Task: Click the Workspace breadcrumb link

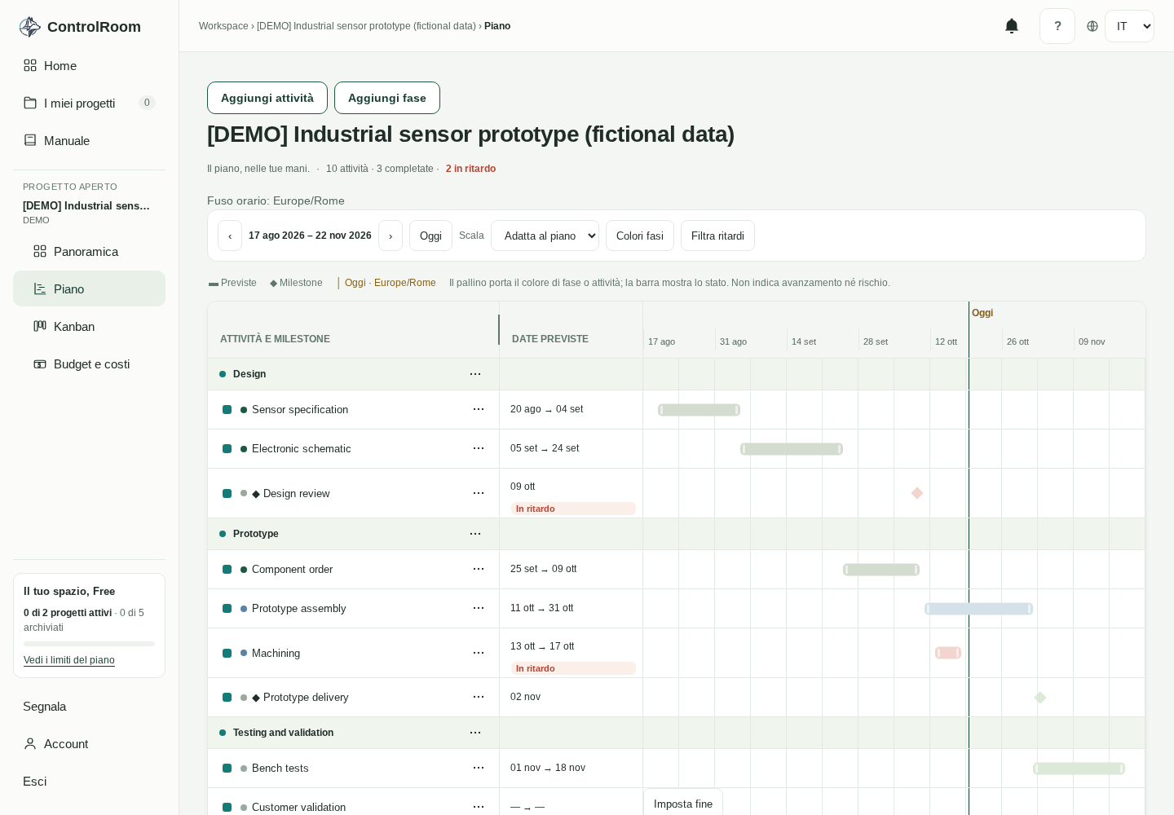Action: click(223, 26)
